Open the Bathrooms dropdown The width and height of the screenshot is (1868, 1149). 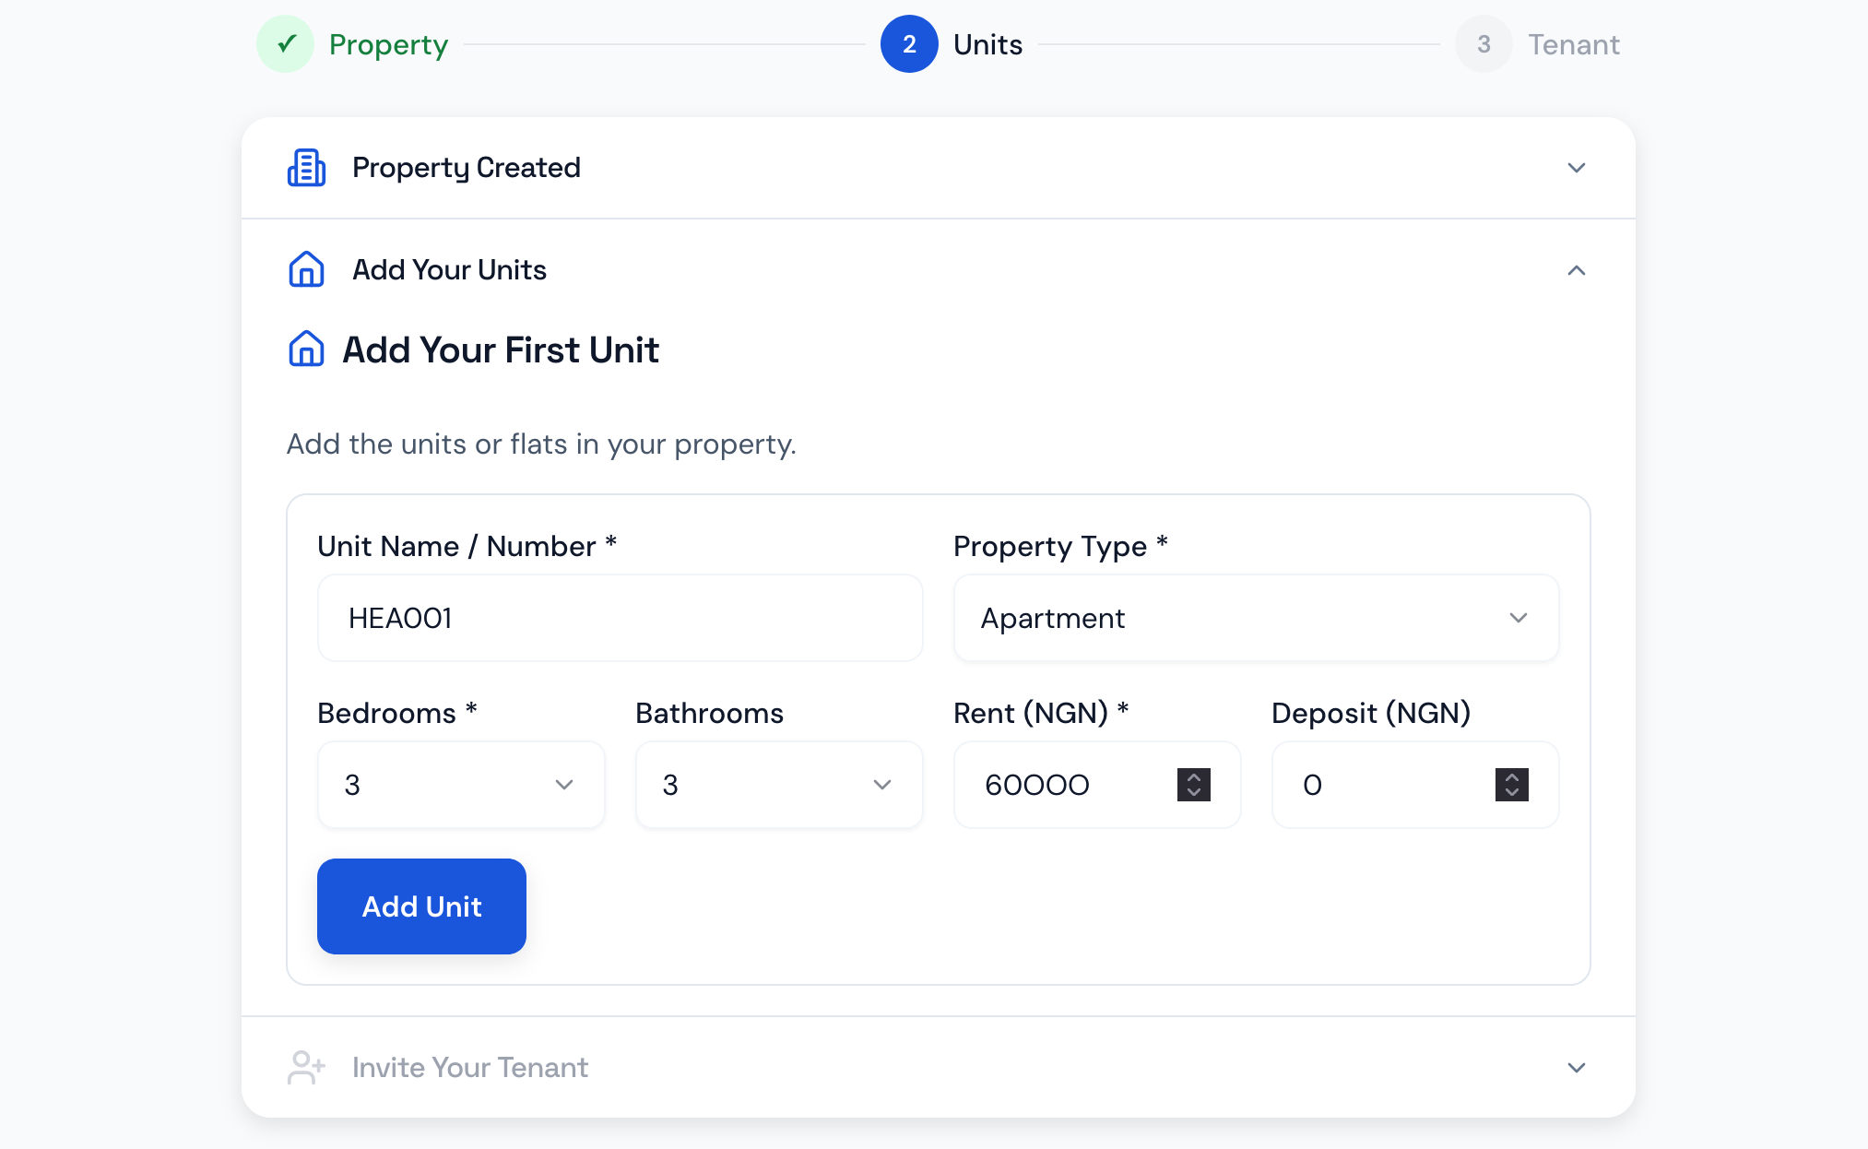click(779, 785)
